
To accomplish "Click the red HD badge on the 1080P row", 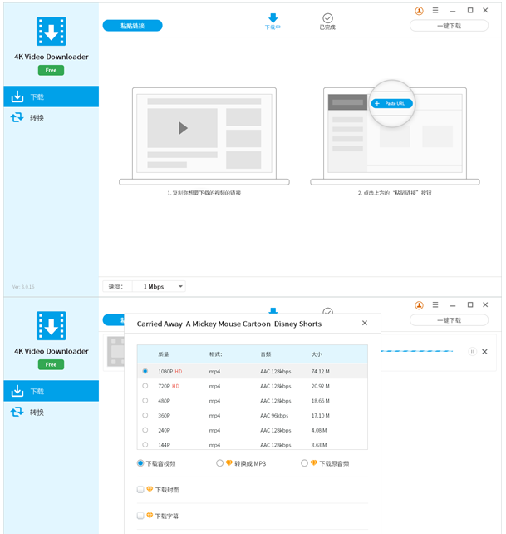I will click(179, 372).
